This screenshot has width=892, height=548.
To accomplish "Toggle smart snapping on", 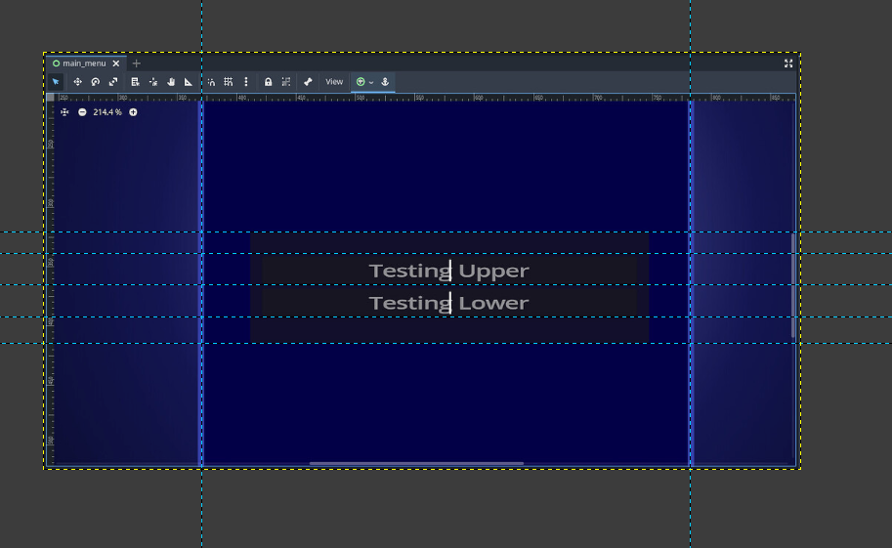I will click(x=210, y=82).
